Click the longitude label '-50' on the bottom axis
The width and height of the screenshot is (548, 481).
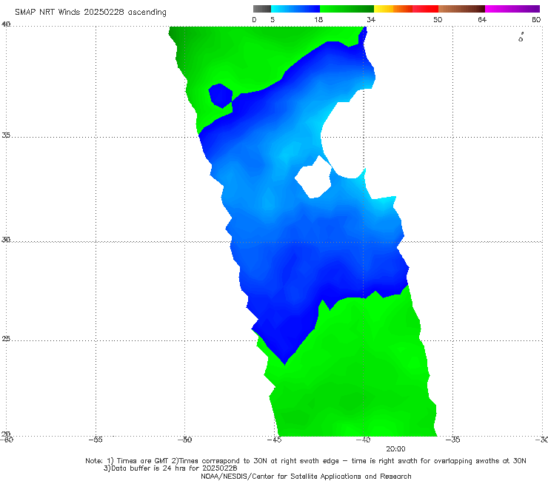(184, 440)
